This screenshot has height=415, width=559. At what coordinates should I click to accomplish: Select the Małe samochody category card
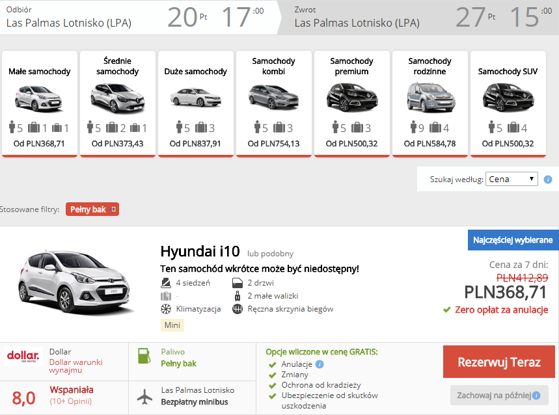point(40,103)
